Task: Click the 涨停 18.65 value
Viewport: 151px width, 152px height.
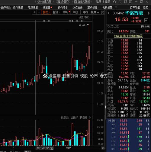Action: (x=125, y=98)
